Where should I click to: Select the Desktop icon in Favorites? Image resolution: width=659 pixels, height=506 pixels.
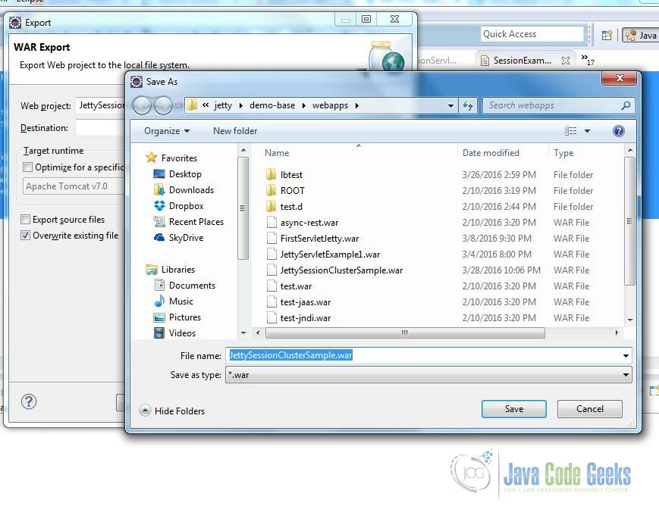tap(158, 174)
